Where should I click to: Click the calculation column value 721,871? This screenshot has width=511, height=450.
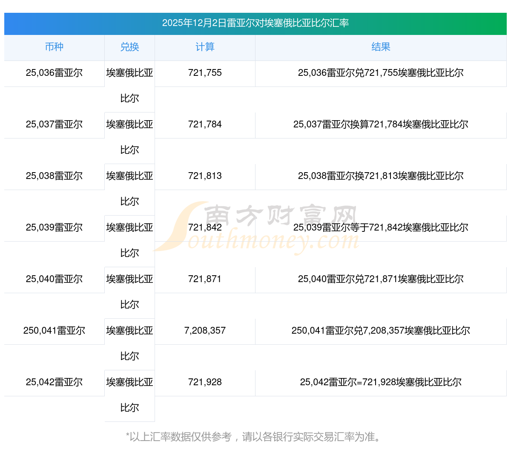(x=205, y=279)
